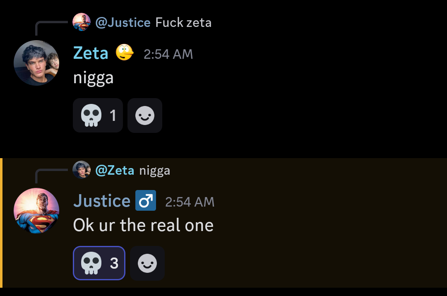Click the yellow face emoji beside Zeta's name
This screenshot has height=296, width=447.
click(125, 53)
